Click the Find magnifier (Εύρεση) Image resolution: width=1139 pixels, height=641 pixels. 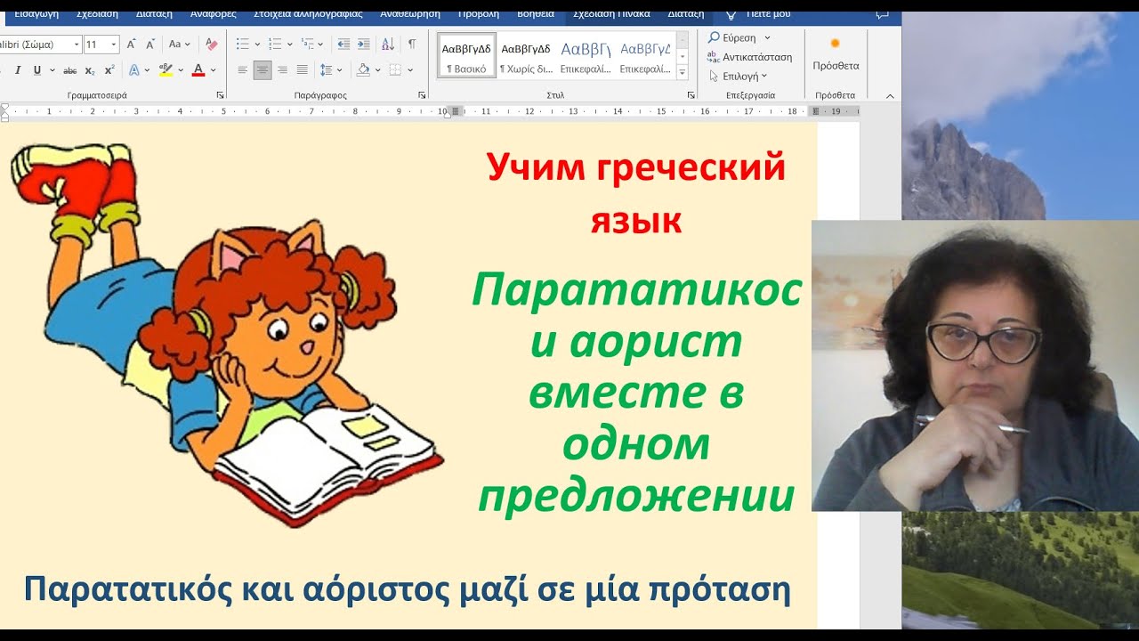(x=714, y=37)
